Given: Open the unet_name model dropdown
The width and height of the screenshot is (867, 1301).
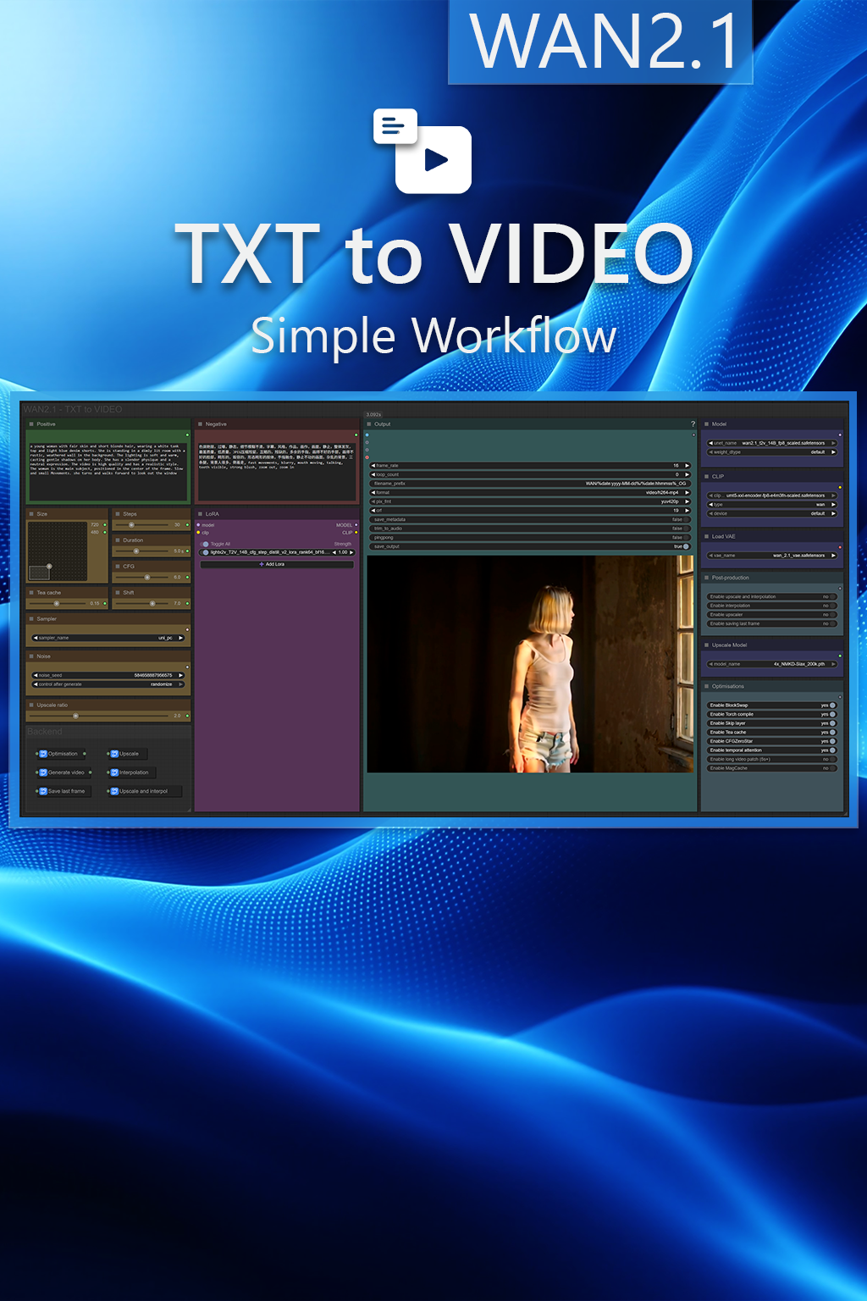Looking at the screenshot, I should click(772, 443).
